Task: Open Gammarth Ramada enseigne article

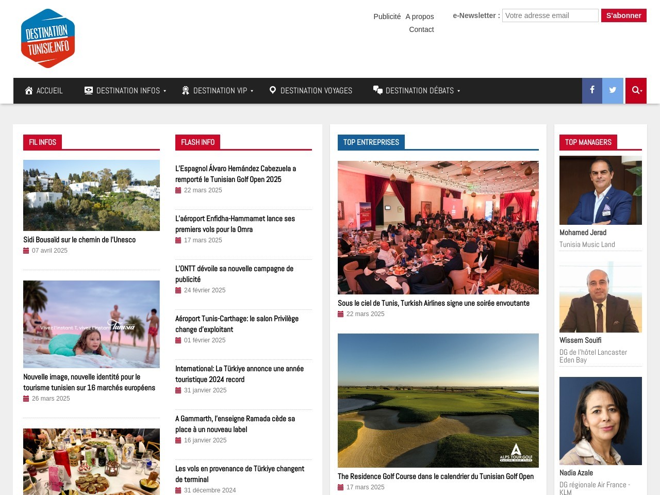Action: [x=235, y=424]
